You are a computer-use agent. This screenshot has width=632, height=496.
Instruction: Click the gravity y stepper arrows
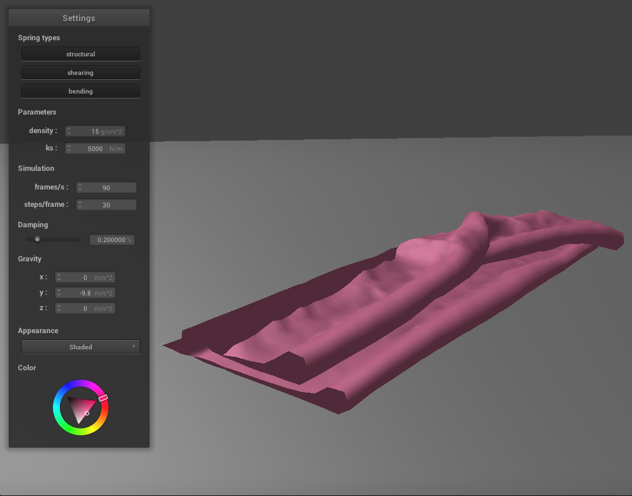click(x=59, y=293)
